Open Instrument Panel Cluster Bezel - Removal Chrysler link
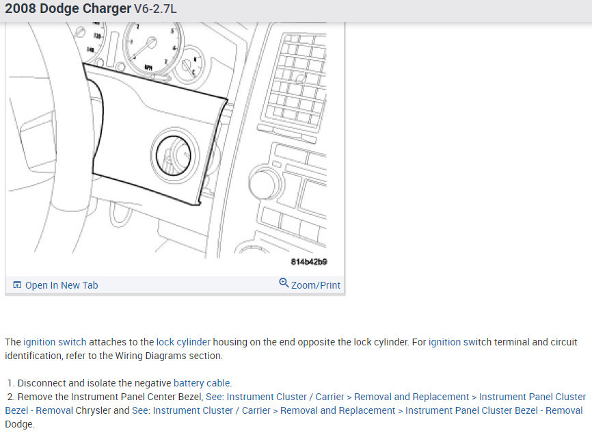592x435 pixels. 295,404
